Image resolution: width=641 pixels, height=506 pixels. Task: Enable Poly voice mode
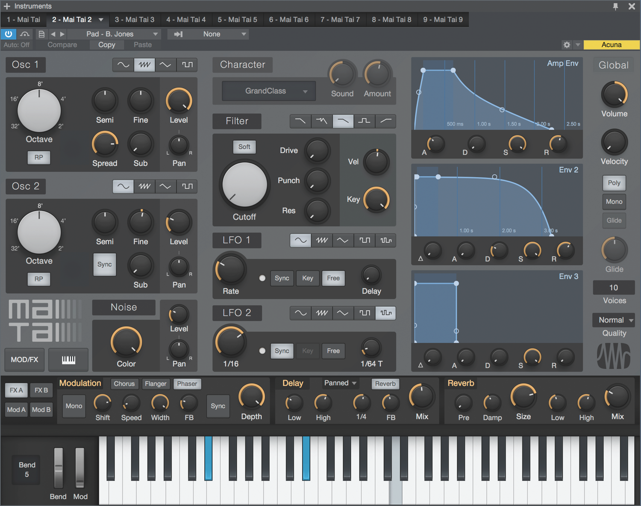tap(614, 182)
